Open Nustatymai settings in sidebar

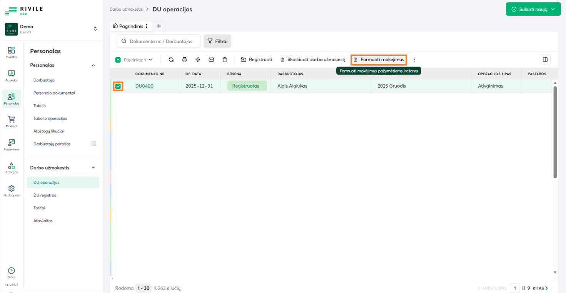click(12, 190)
